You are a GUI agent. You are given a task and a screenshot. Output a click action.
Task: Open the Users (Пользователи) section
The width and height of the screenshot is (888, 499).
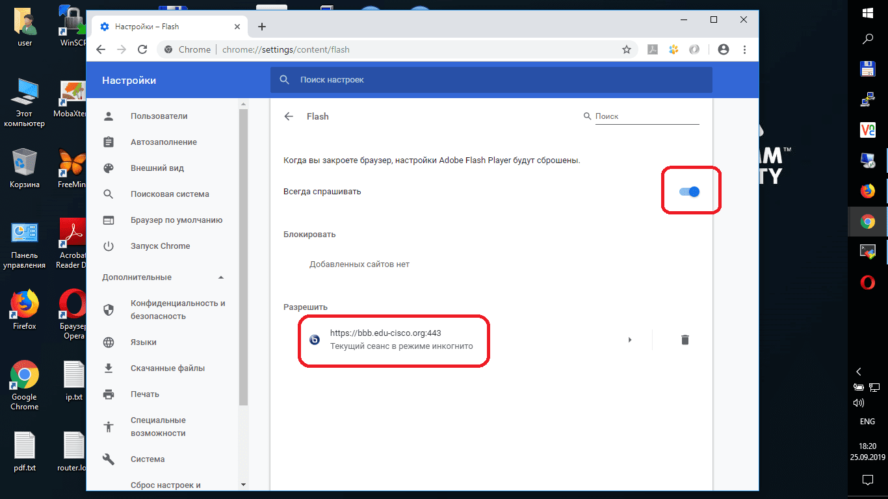(159, 116)
